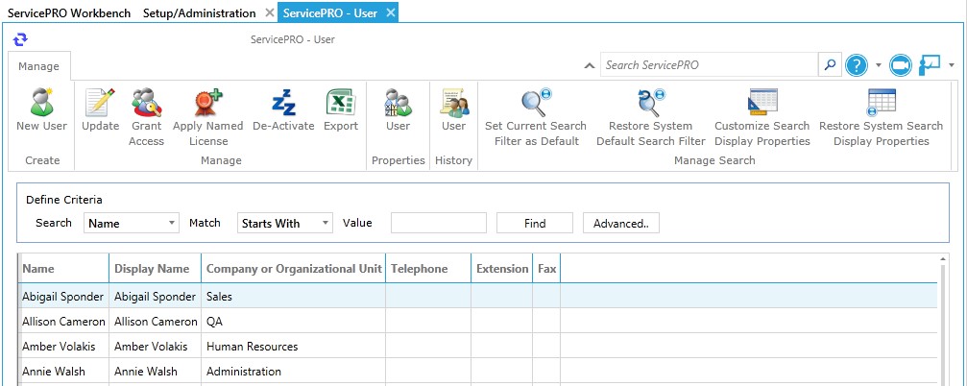Open the Search field Name dropdown
The height and width of the screenshot is (386, 967).
[x=132, y=223]
